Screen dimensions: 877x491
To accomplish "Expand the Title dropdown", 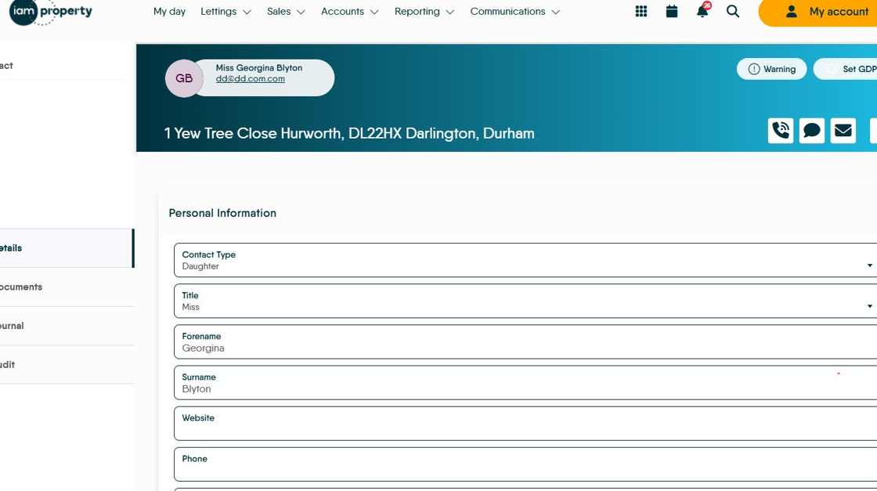I will point(525,301).
